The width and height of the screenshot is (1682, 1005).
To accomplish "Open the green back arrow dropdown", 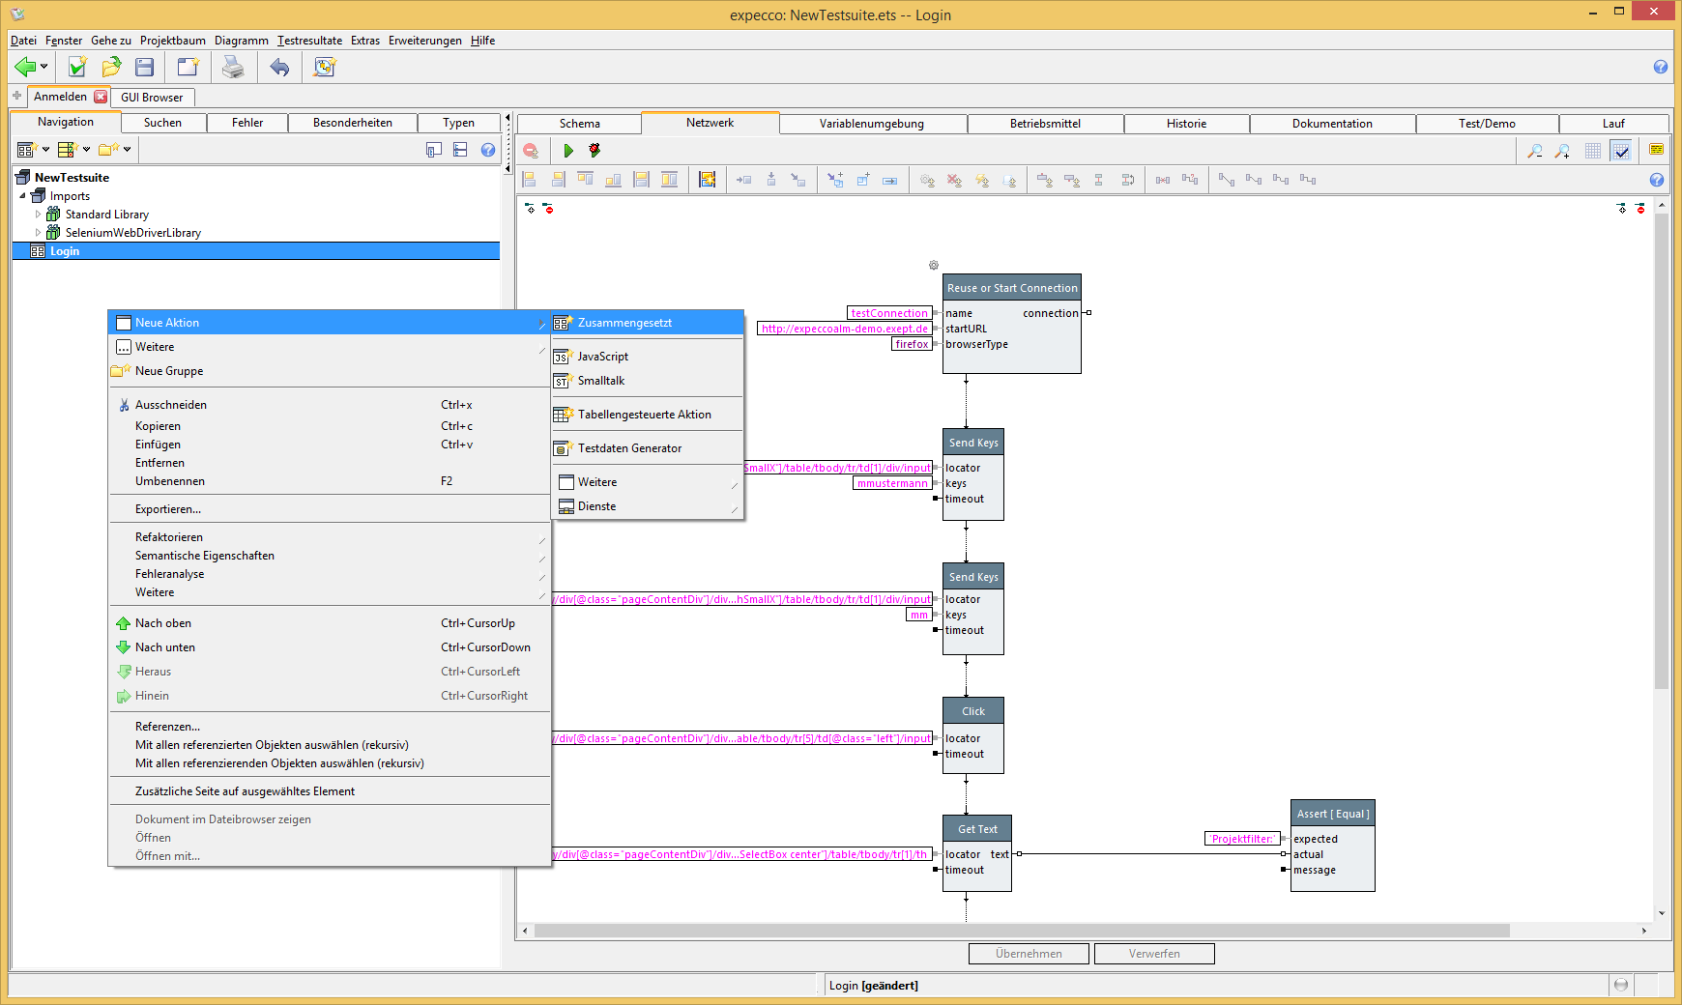I will click(x=43, y=67).
